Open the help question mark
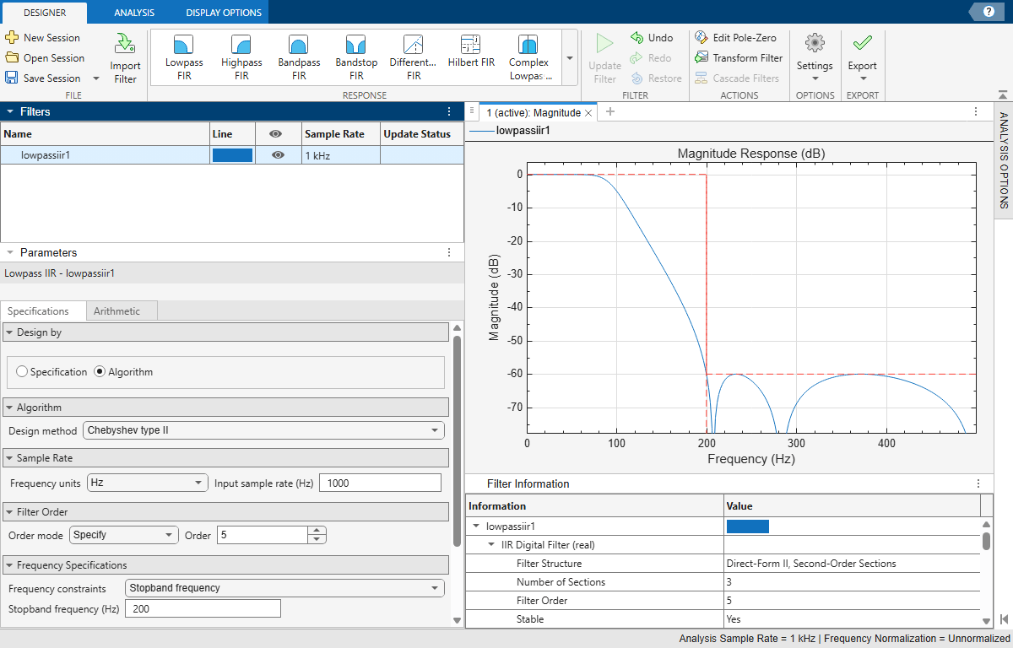The width and height of the screenshot is (1013, 648). 987,11
